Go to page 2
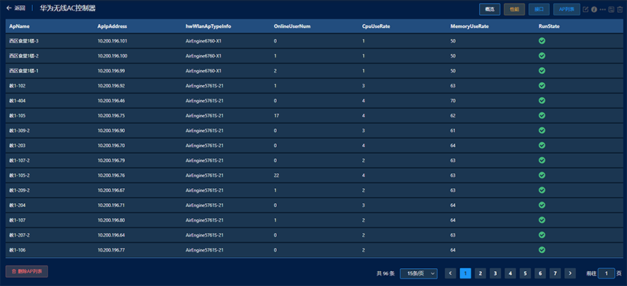 (x=480, y=273)
